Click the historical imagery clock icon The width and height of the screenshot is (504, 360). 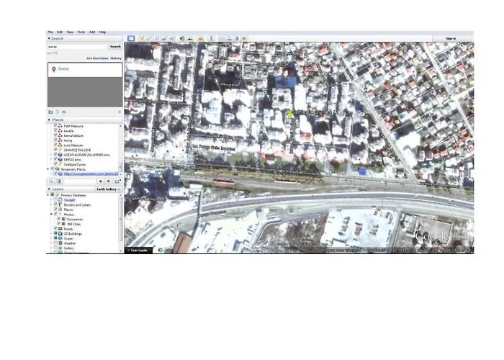click(182, 38)
